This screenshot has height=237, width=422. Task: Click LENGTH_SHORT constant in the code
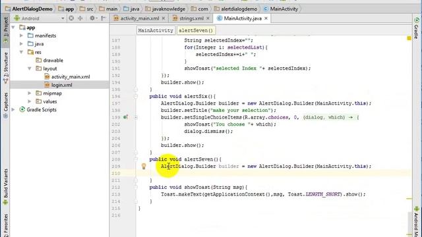[x=323, y=194]
